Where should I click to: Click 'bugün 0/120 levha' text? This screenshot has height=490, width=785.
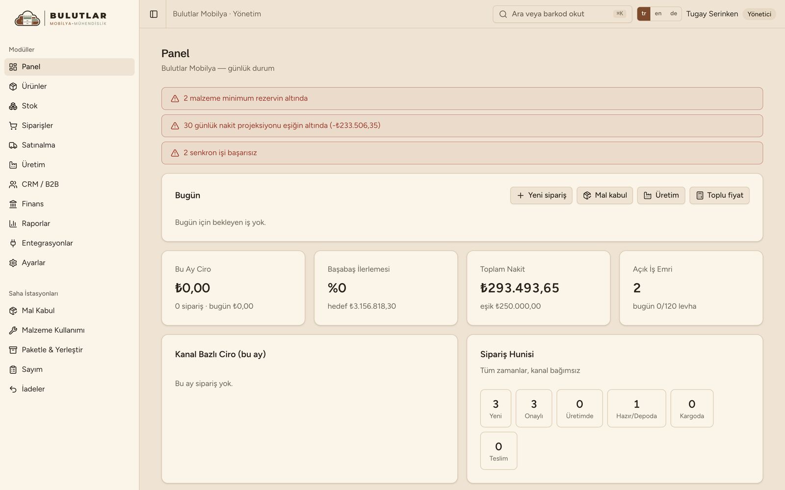click(x=664, y=306)
